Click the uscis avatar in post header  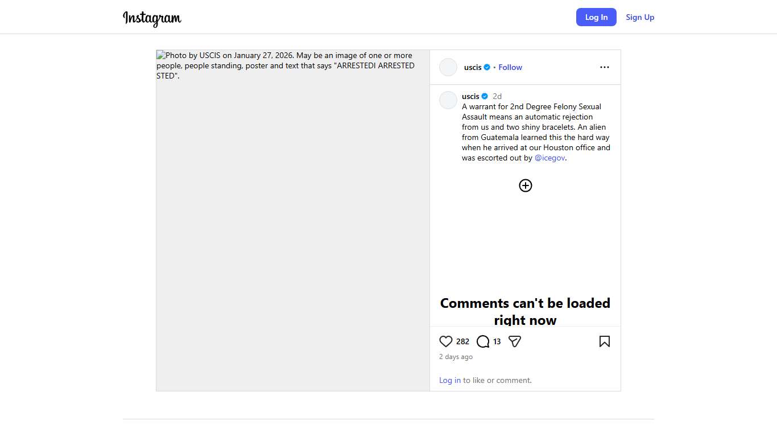(448, 67)
